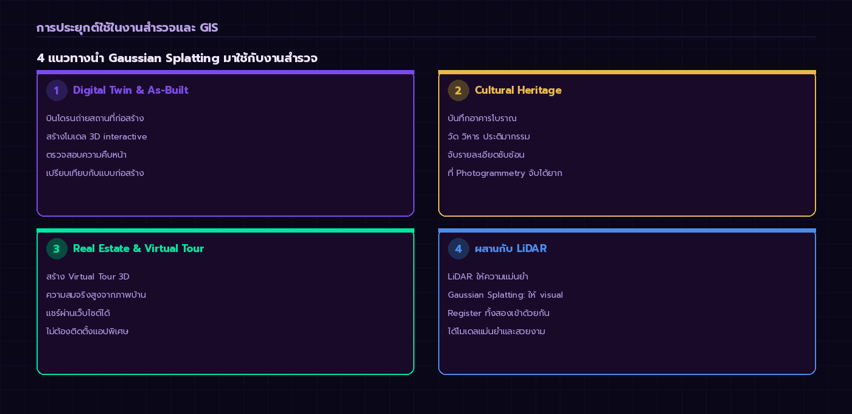Click the section header การประยุกต์ใช้ในงานสำรวจและ GIS

[x=127, y=27]
